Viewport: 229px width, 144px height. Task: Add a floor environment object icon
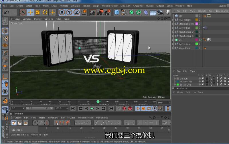(x=153, y=13)
